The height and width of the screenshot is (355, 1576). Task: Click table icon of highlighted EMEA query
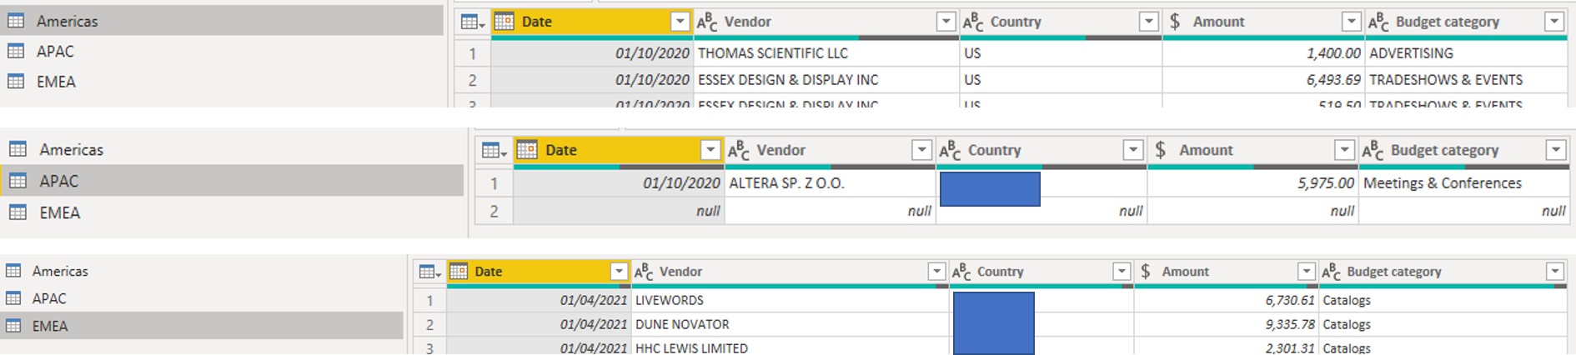[x=13, y=326]
